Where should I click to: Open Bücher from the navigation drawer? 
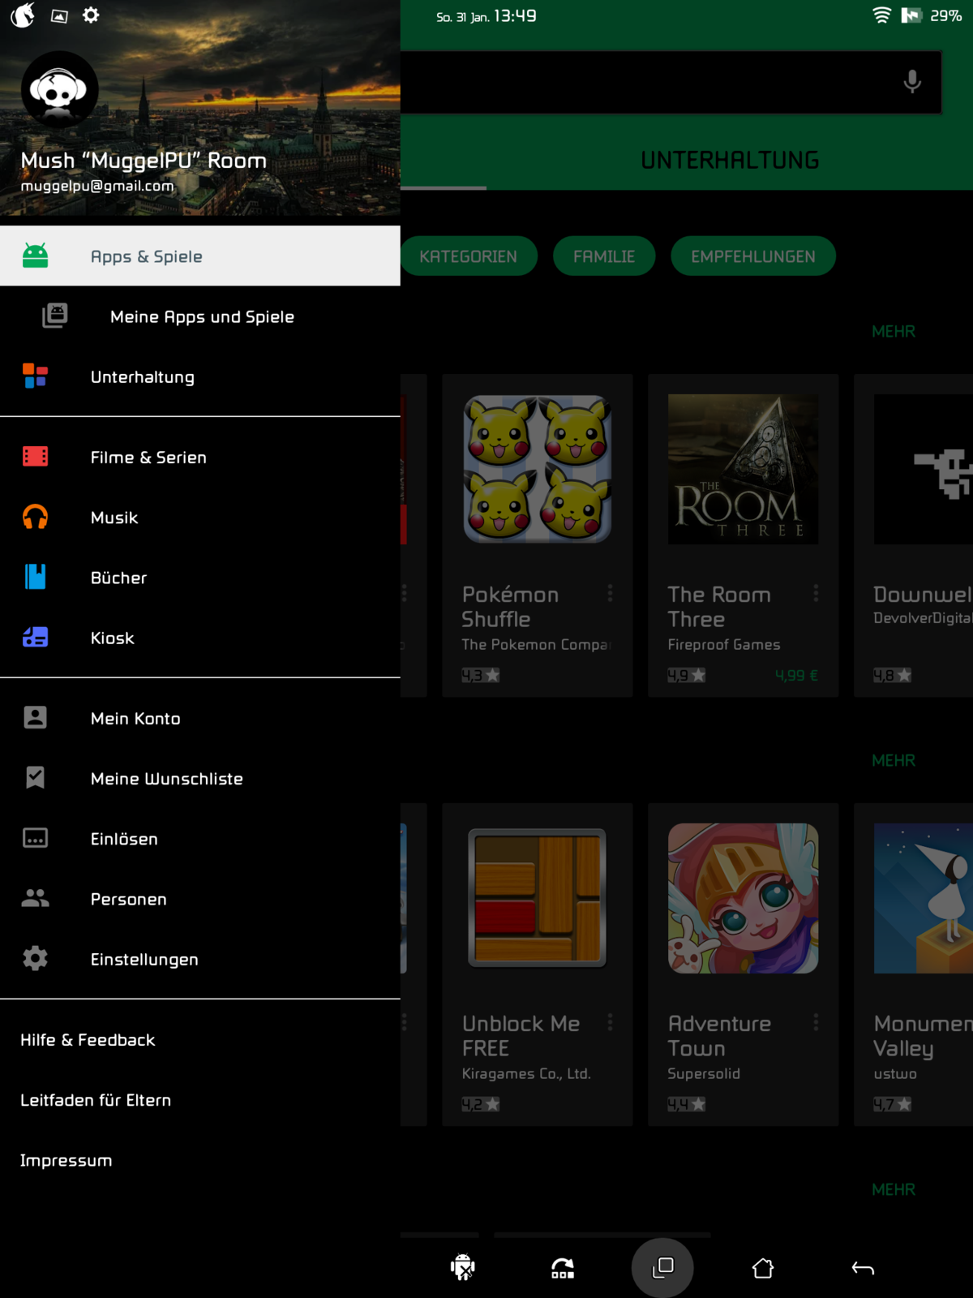click(x=118, y=578)
